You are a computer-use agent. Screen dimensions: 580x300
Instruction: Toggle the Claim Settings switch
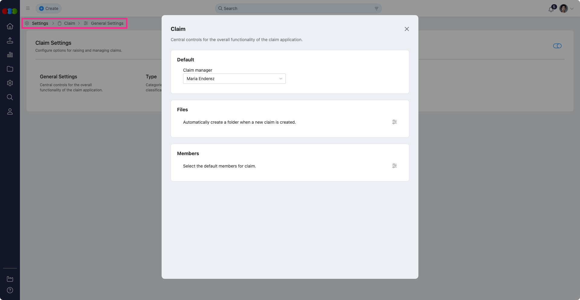(x=557, y=46)
